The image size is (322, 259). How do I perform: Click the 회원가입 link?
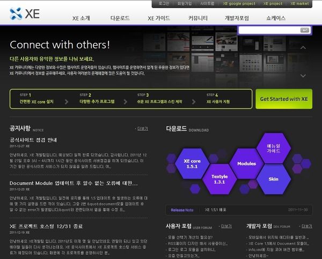click(185, 4)
